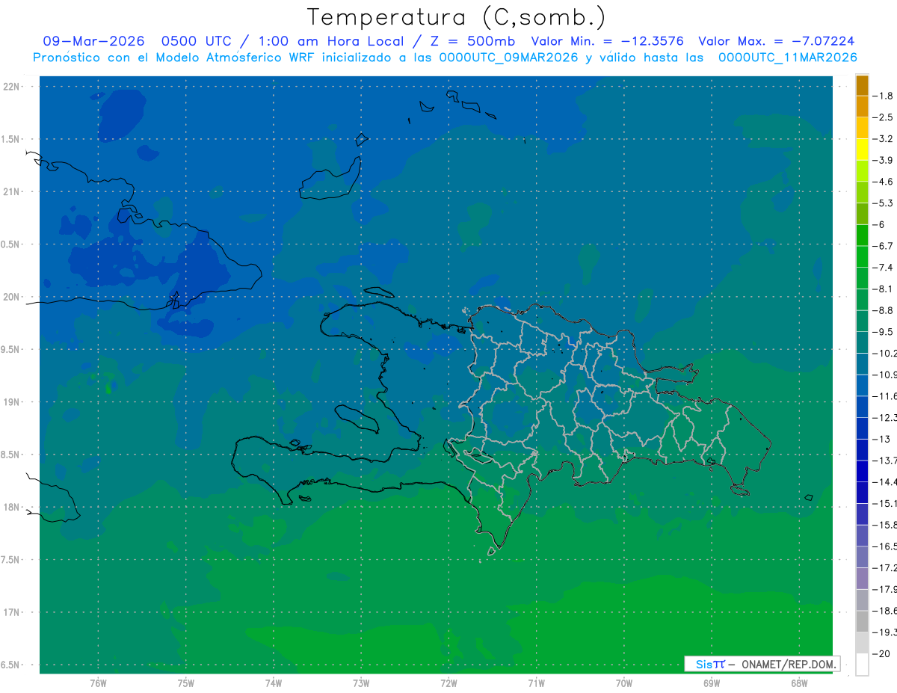The height and width of the screenshot is (693, 897).
Task: Pick the dark orange top color scale segment
Action: coord(862,85)
